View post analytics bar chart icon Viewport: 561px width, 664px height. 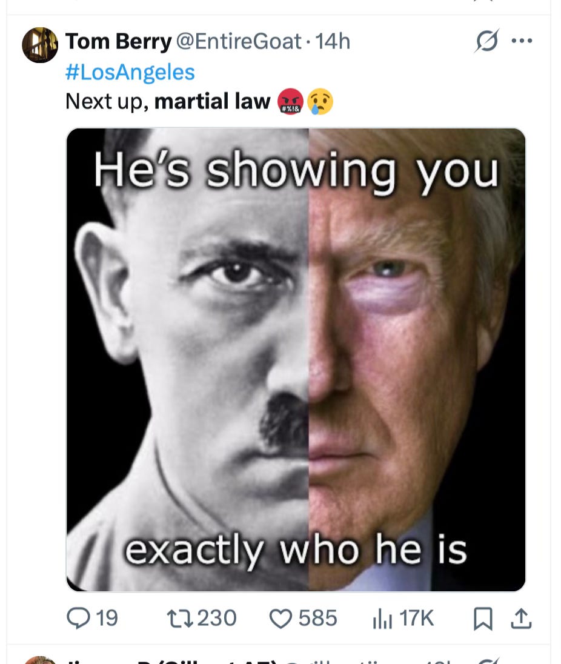click(382, 619)
